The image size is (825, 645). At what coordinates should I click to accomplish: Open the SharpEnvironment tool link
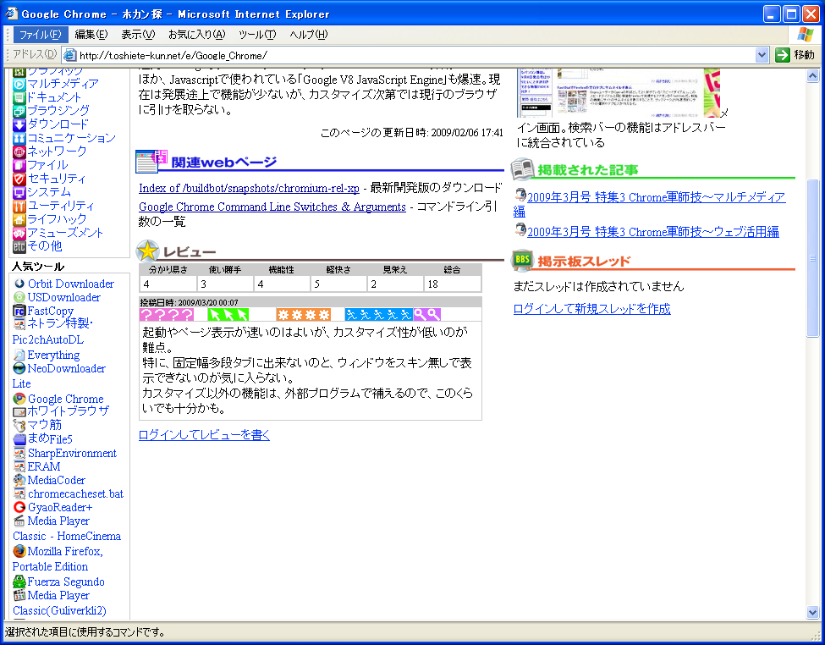coord(72,454)
